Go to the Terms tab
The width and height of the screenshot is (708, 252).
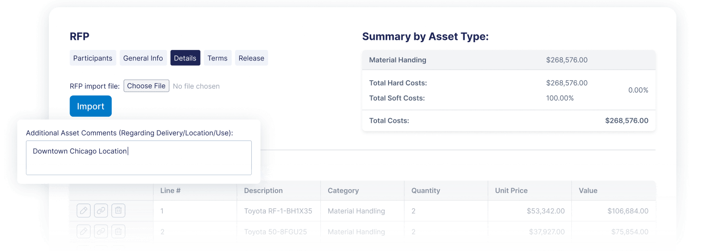point(217,58)
